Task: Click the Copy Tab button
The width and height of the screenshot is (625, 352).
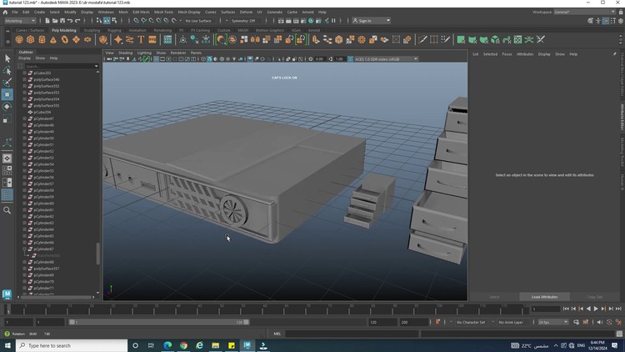Action: (x=595, y=297)
